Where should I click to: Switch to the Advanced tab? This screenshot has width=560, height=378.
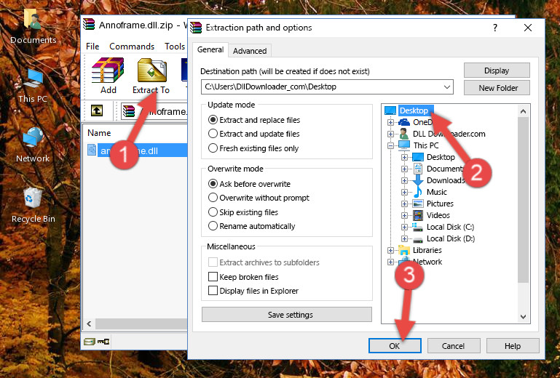(x=250, y=51)
